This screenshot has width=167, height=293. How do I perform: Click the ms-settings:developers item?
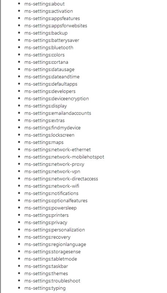tap(50, 91)
